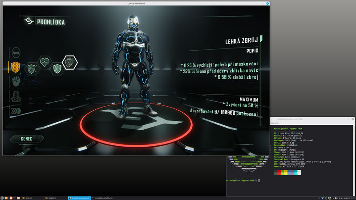Viewport: 356px width, 200px height.
Task: Click the 'OS: Linux Mint' line in terminal
Action: 288,133
